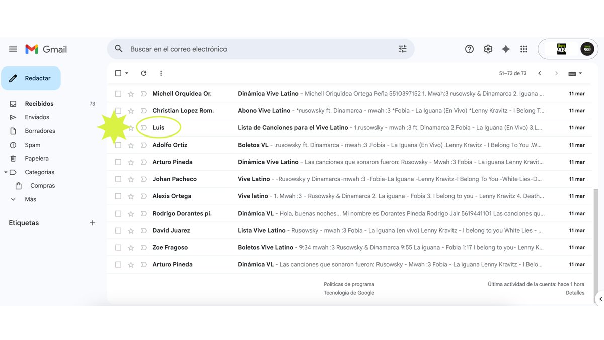Refresh the inbox
This screenshot has height=340, width=604.
[143, 73]
